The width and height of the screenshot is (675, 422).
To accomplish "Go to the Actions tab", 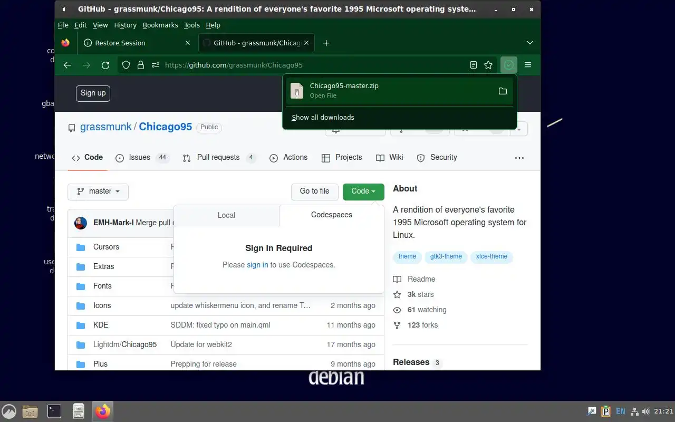I will click(x=288, y=157).
